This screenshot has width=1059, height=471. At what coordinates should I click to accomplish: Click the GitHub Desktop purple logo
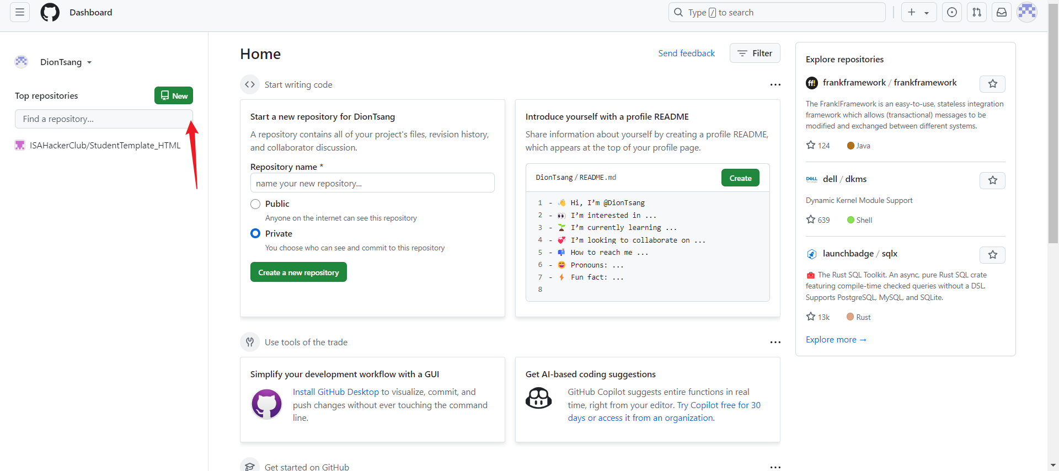266,404
